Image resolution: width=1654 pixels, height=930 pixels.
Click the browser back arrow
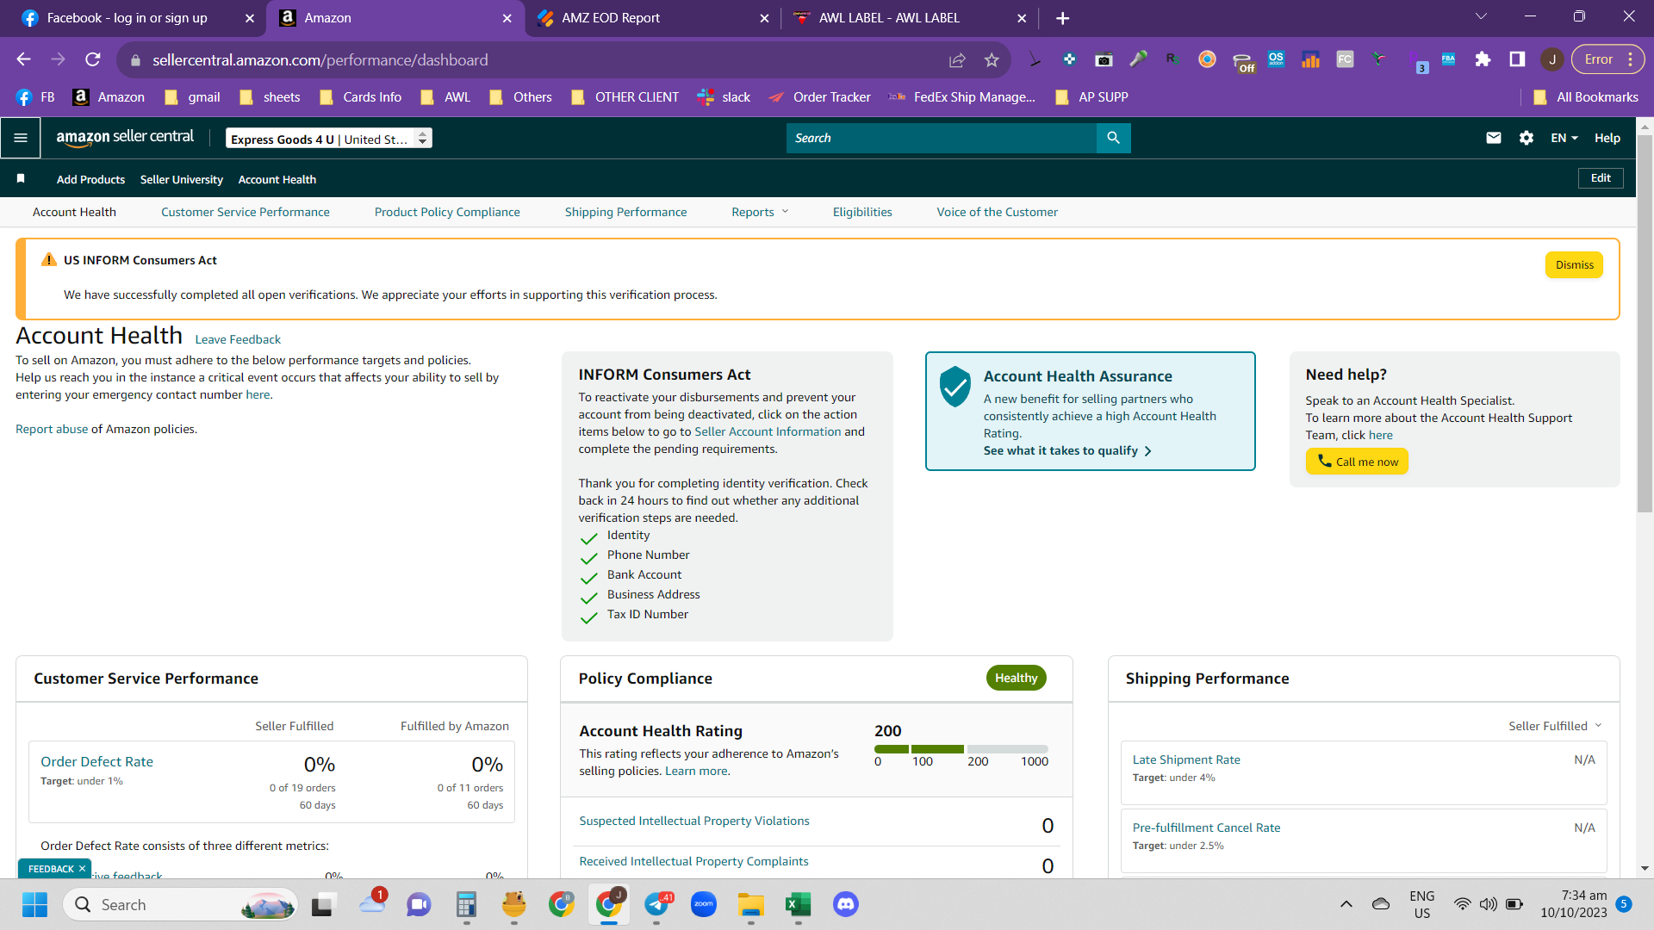coord(24,59)
